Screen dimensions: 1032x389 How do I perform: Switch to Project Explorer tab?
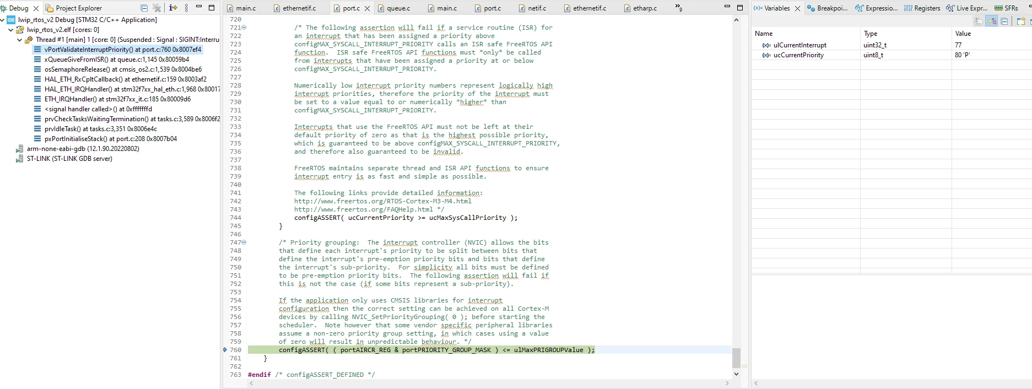[74, 8]
